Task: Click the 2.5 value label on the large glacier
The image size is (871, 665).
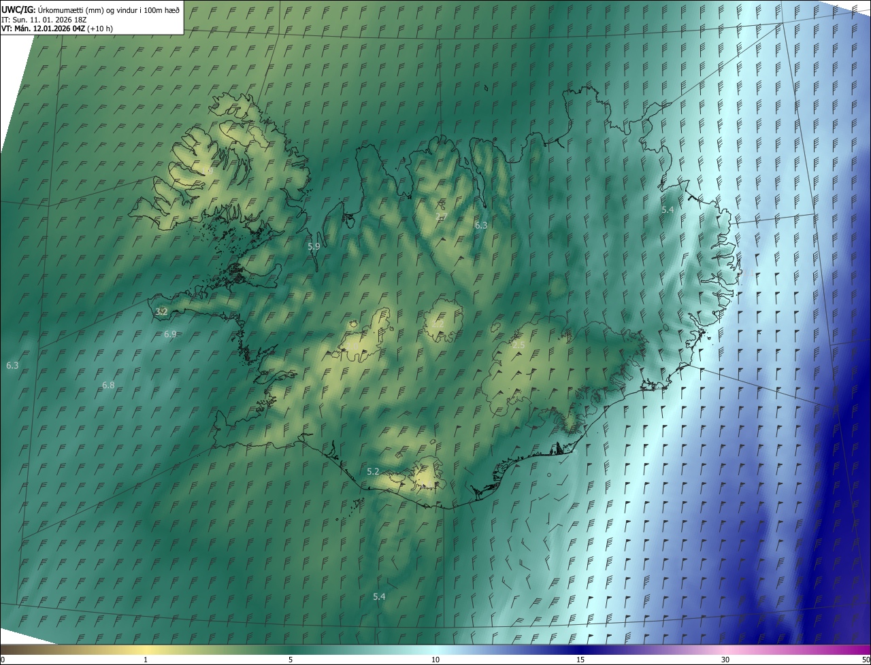Action: 519,345
